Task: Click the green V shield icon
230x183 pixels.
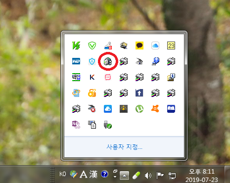Action: 92,46
